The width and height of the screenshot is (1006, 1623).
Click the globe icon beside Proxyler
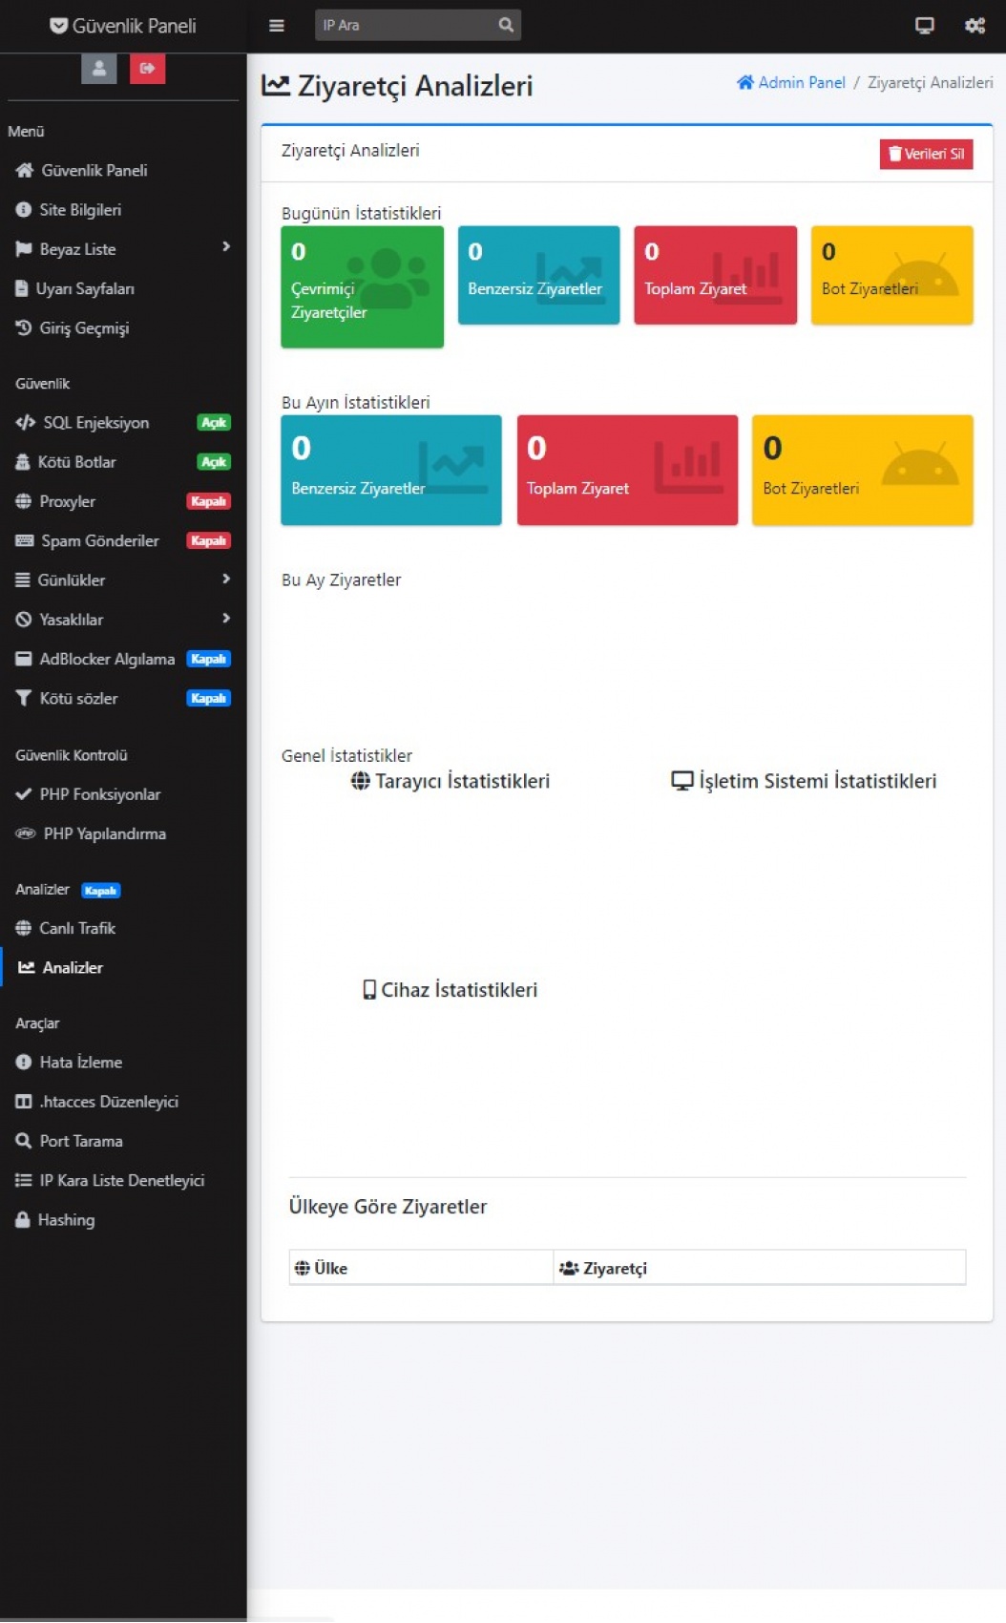[x=24, y=501]
